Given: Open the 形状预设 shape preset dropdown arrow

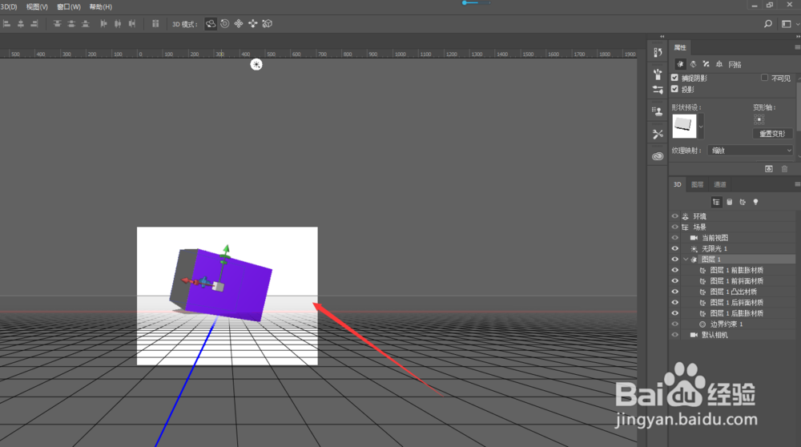Looking at the screenshot, I should [701, 127].
